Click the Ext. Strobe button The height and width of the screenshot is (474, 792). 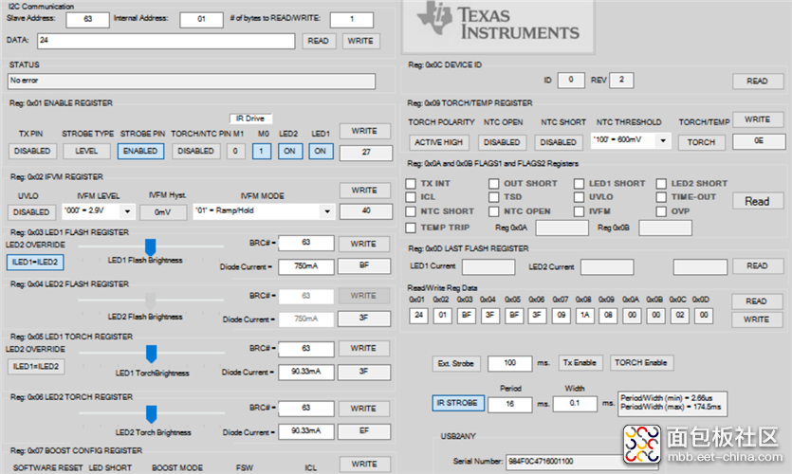point(456,363)
